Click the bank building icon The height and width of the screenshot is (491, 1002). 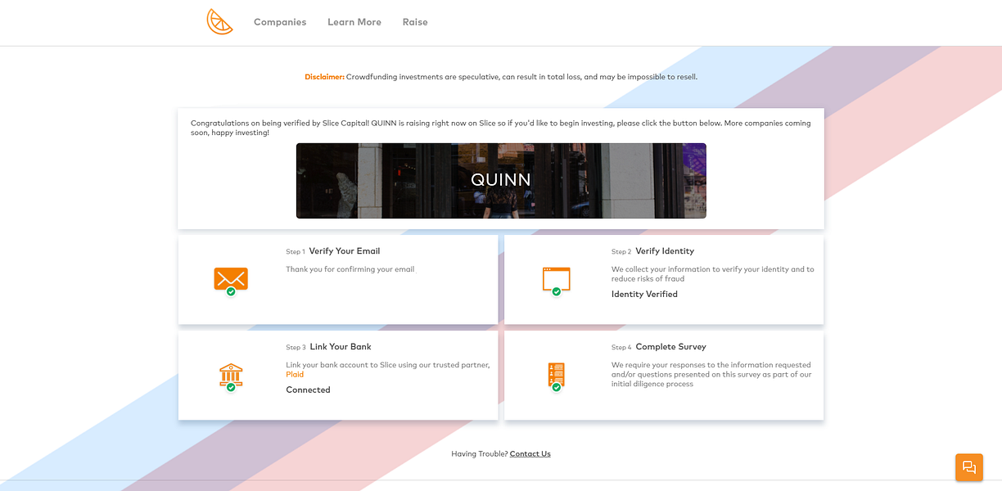click(x=231, y=377)
